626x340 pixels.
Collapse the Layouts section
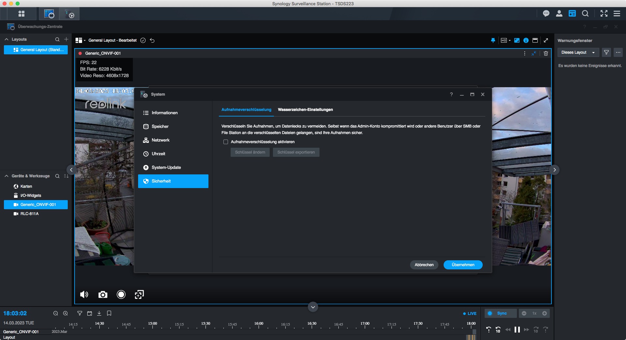pos(7,39)
